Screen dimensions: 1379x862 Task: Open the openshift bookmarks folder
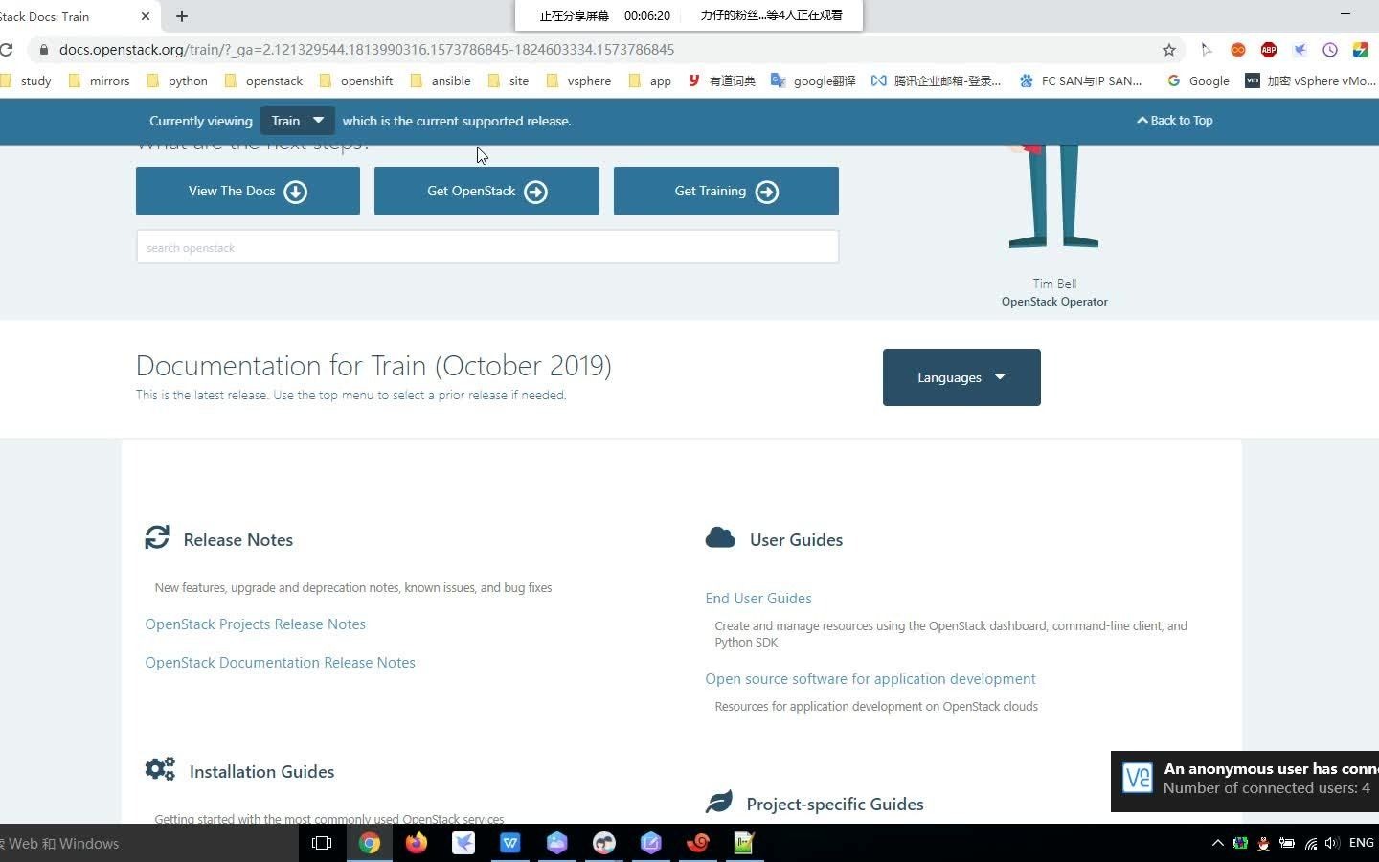point(356,81)
